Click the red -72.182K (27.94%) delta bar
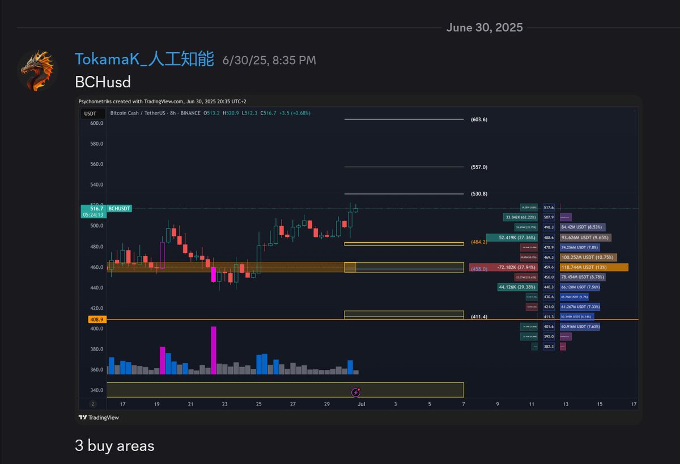Screen dimensions: 680x464 click(504, 267)
